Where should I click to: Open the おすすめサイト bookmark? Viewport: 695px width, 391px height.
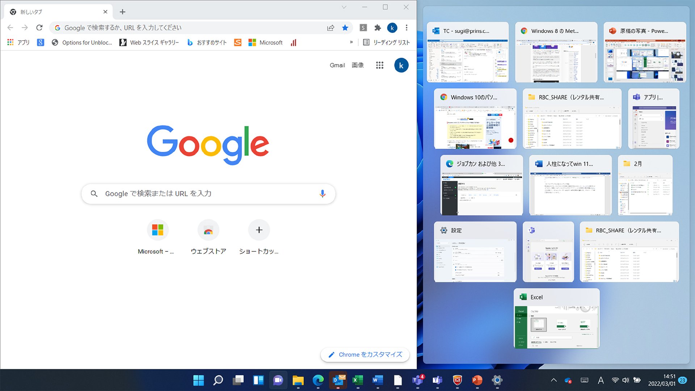[207, 42]
